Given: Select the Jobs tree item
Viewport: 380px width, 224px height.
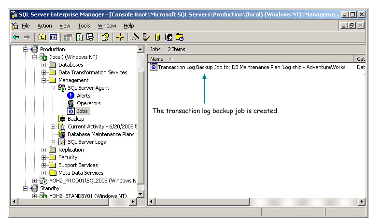Looking at the screenshot, I should tap(82, 111).
